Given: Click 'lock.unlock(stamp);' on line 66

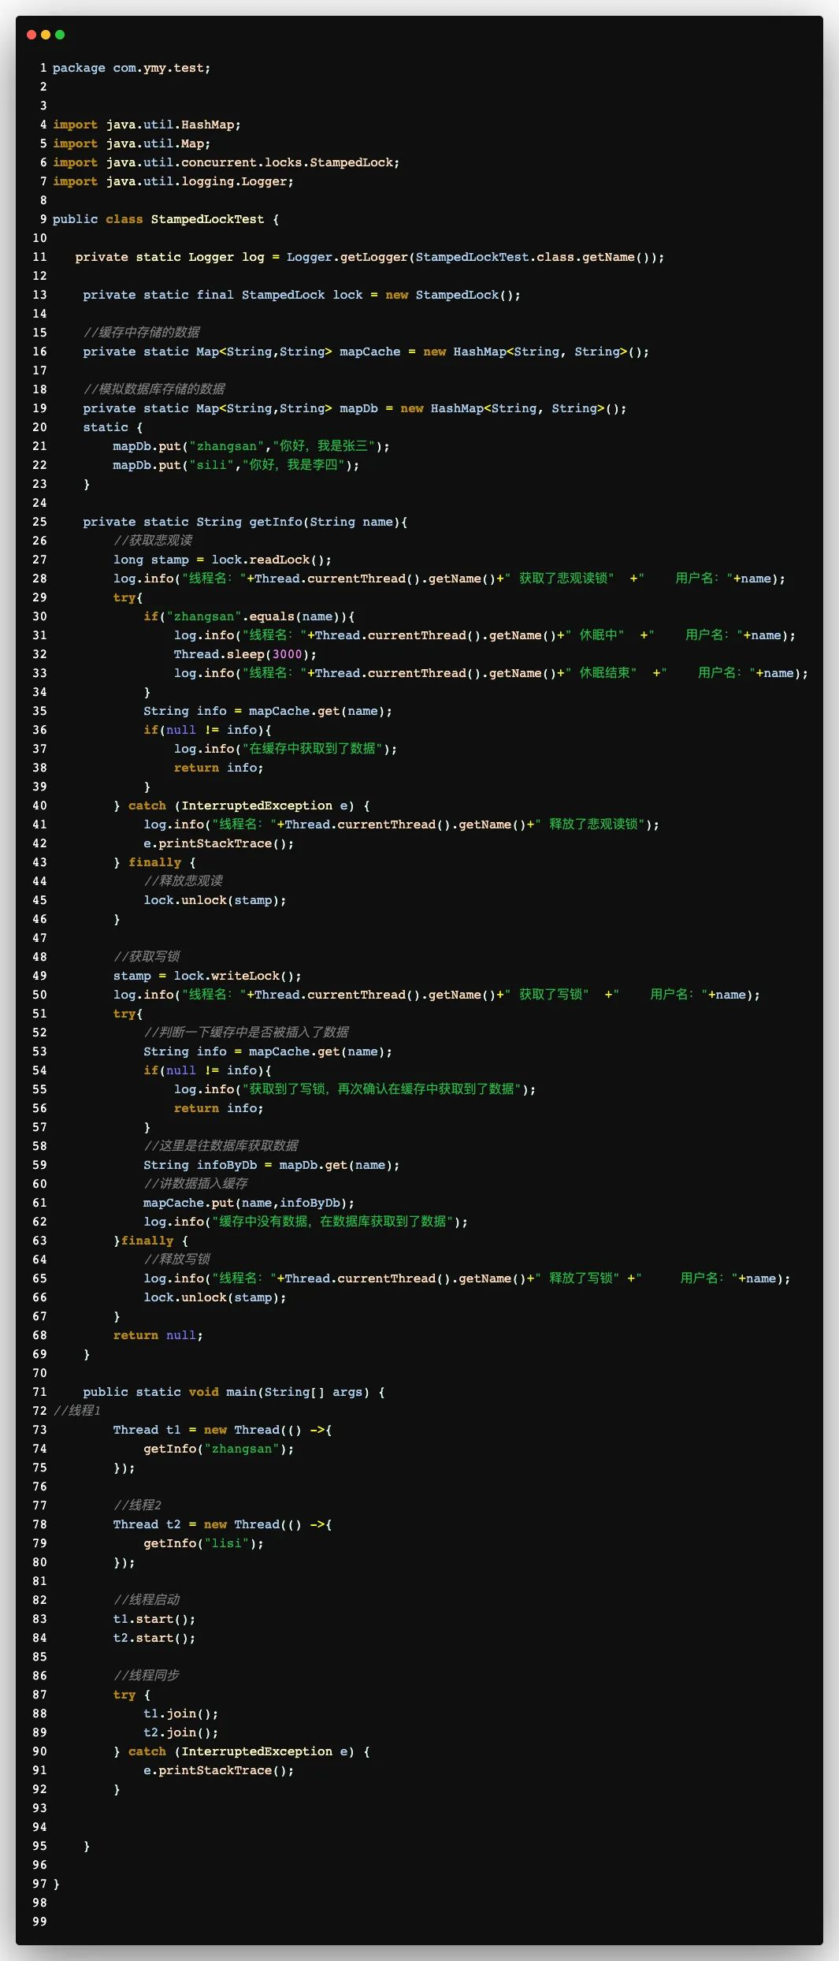Looking at the screenshot, I should [215, 1297].
